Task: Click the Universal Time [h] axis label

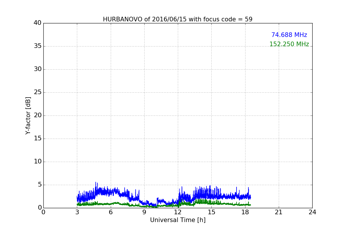Action: [178, 220]
